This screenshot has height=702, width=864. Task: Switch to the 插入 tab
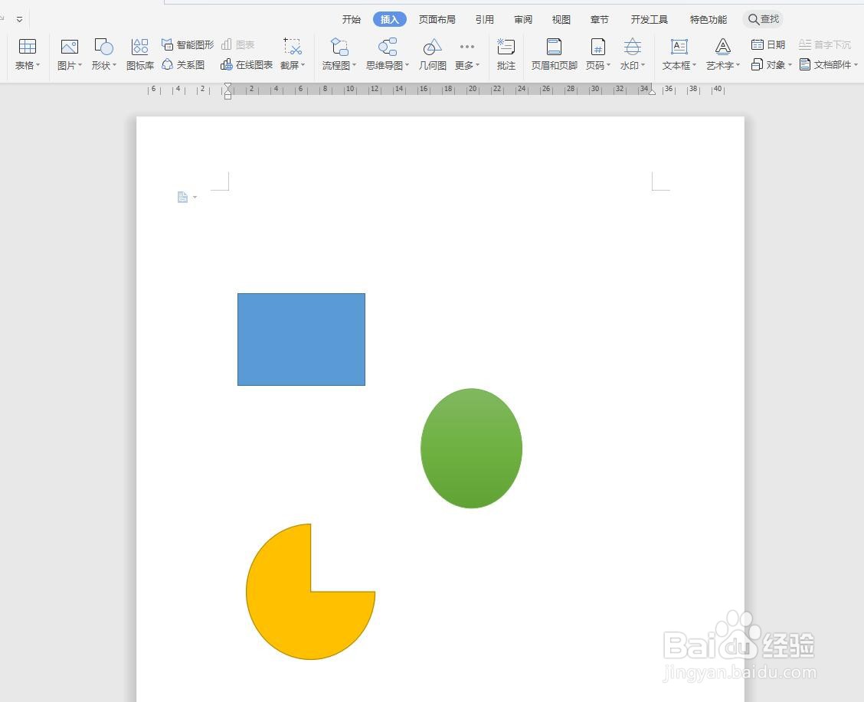(390, 19)
